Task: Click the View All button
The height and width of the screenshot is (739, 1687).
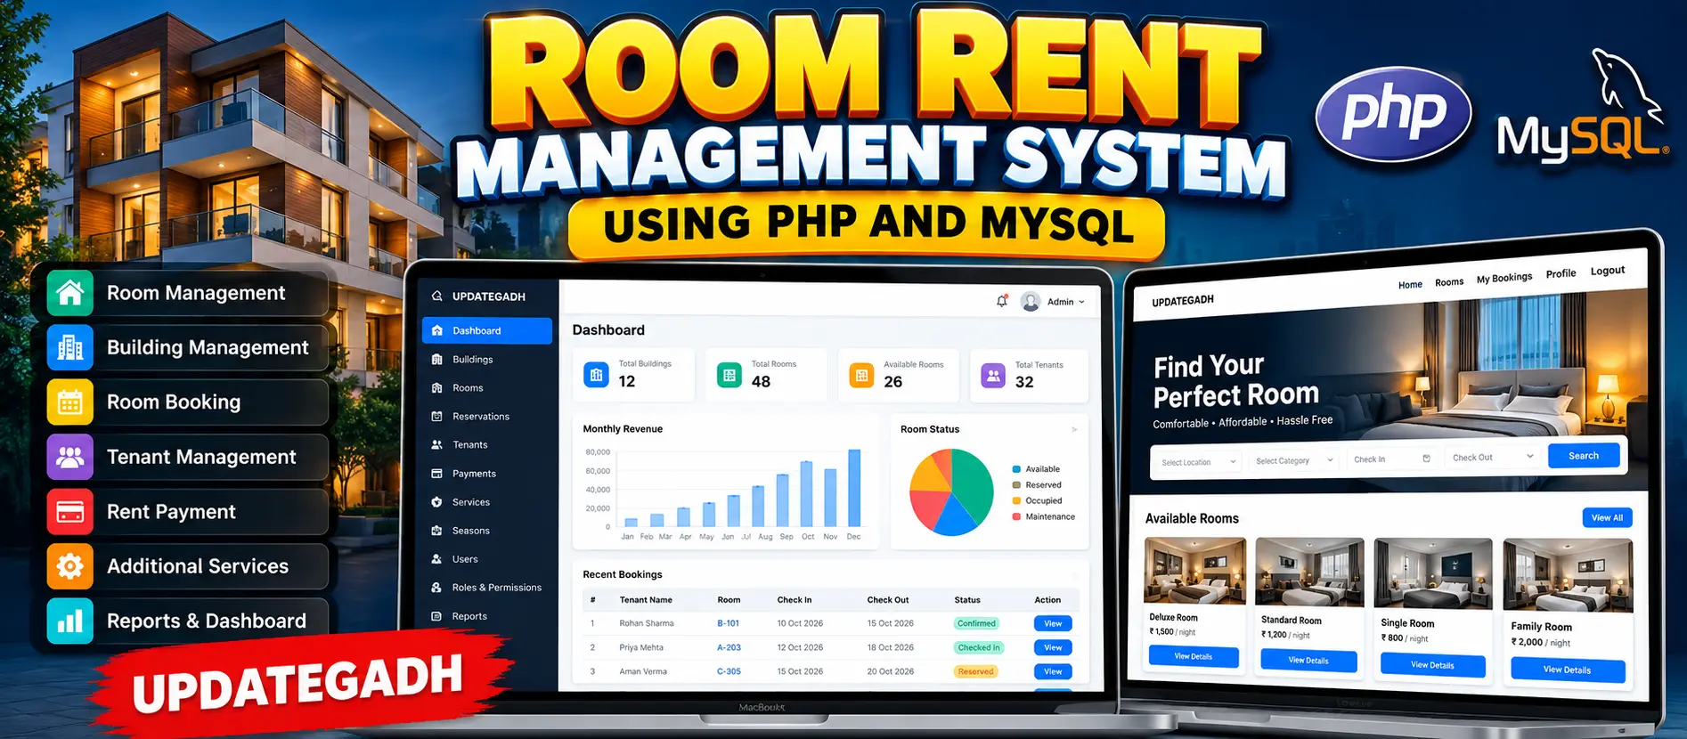Action: (1607, 517)
